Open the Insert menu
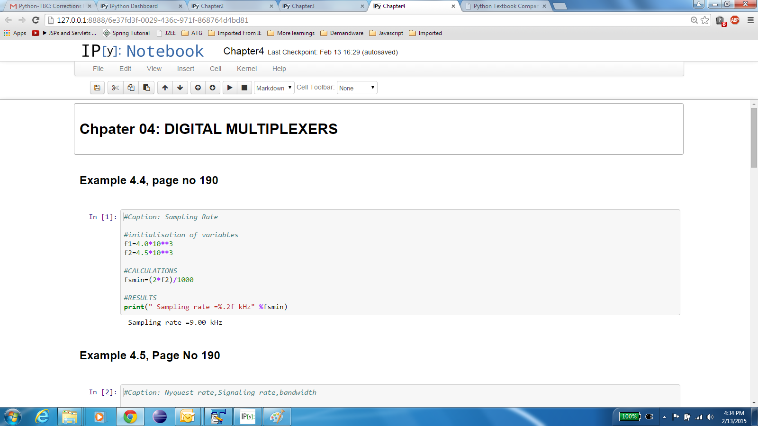 click(x=186, y=69)
